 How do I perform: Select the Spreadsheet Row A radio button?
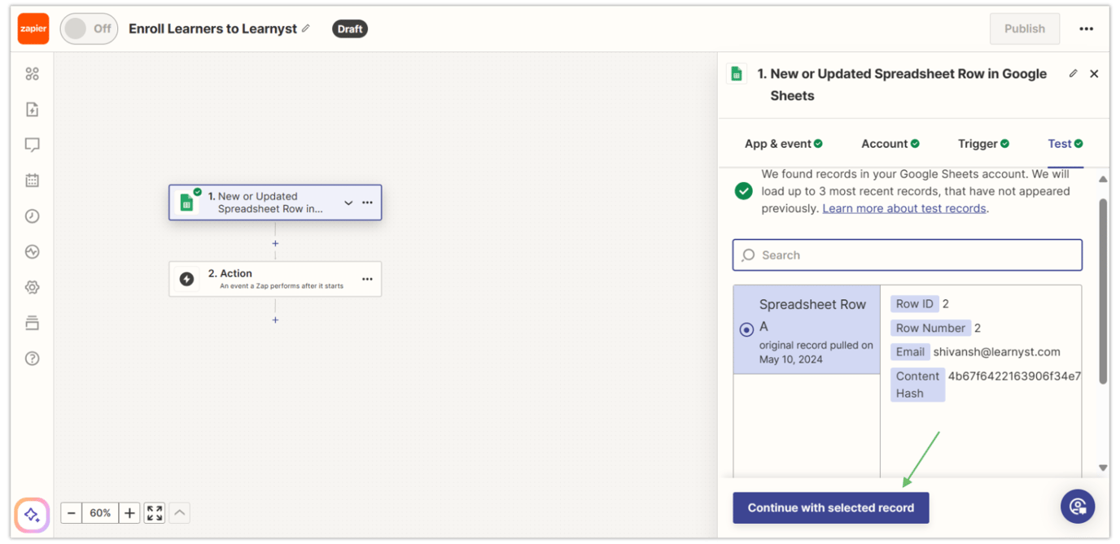746,329
